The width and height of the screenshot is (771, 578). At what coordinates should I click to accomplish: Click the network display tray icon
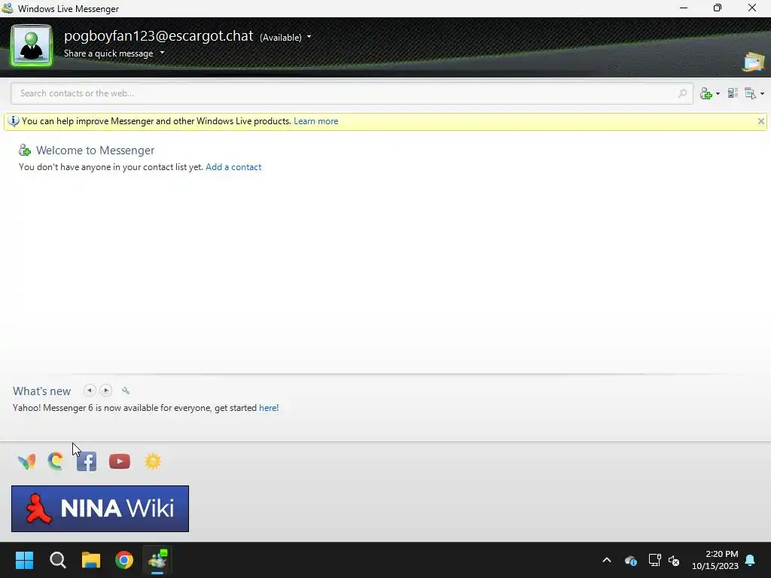[x=654, y=560]
